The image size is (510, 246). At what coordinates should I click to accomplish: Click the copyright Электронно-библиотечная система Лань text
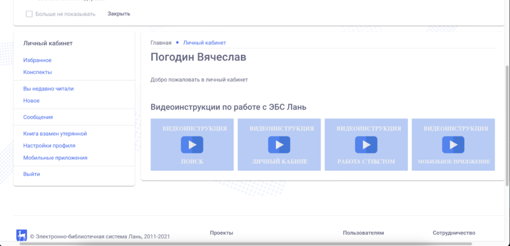(100, 236)
